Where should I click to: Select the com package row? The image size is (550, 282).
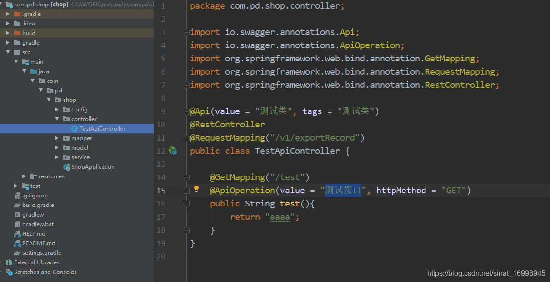tap(77, 81)
